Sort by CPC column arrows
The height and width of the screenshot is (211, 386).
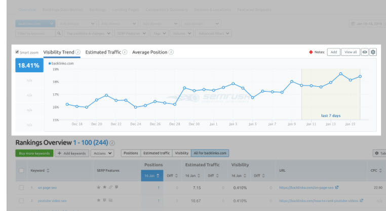pos(380,170)
